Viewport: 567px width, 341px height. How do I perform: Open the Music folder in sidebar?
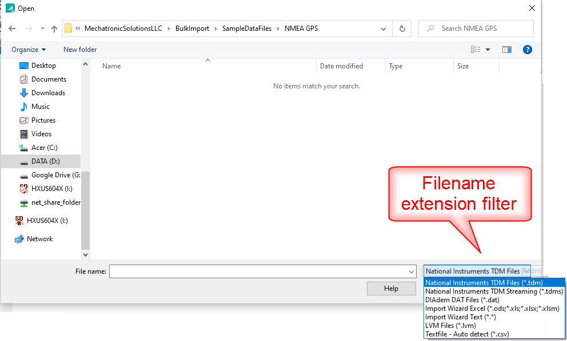[x=40, y=107]
